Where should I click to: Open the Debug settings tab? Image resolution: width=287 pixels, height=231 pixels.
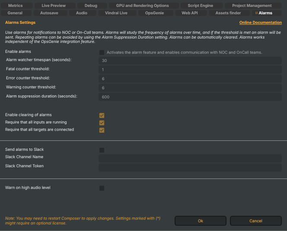click(x=92, y=6)
